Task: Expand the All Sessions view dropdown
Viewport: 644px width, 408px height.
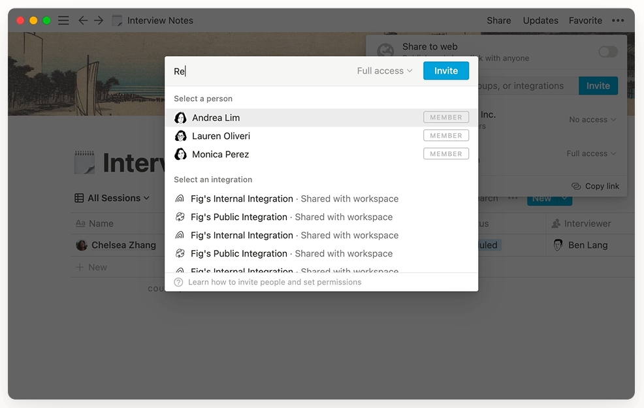Action: click(x=112, y=198)
